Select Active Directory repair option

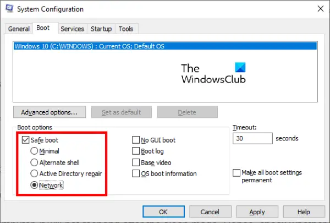tap(34, 173)
